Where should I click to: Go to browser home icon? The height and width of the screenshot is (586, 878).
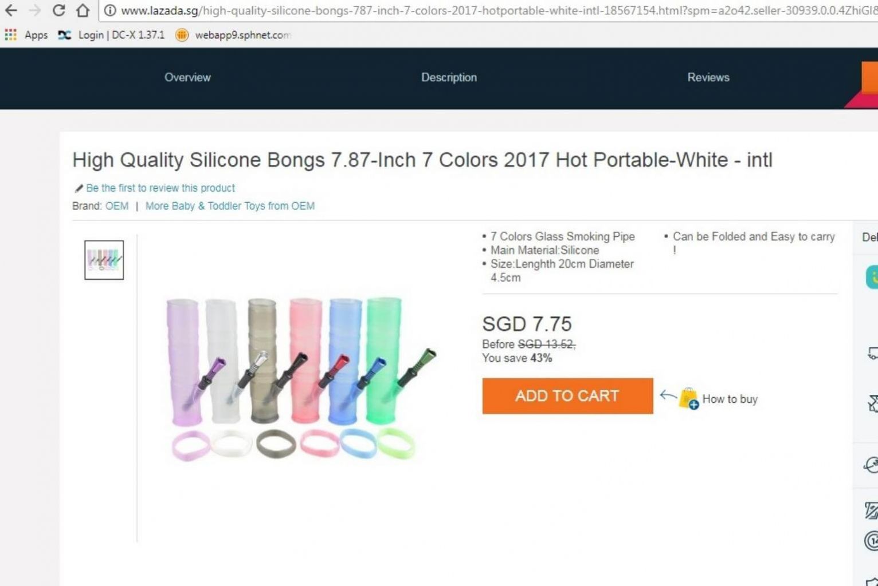point(83,10)
